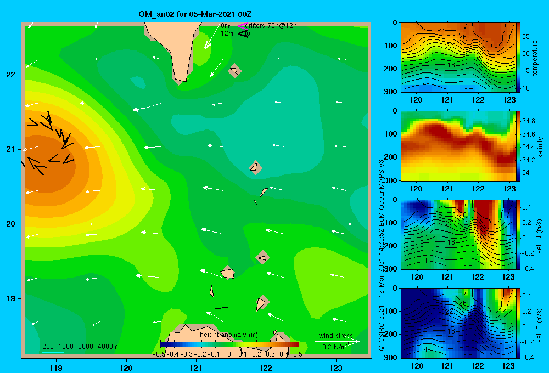Click the "26" isotherm label in temperature panel
Viewport: 549px width, 373px height.
coord(462,37)
